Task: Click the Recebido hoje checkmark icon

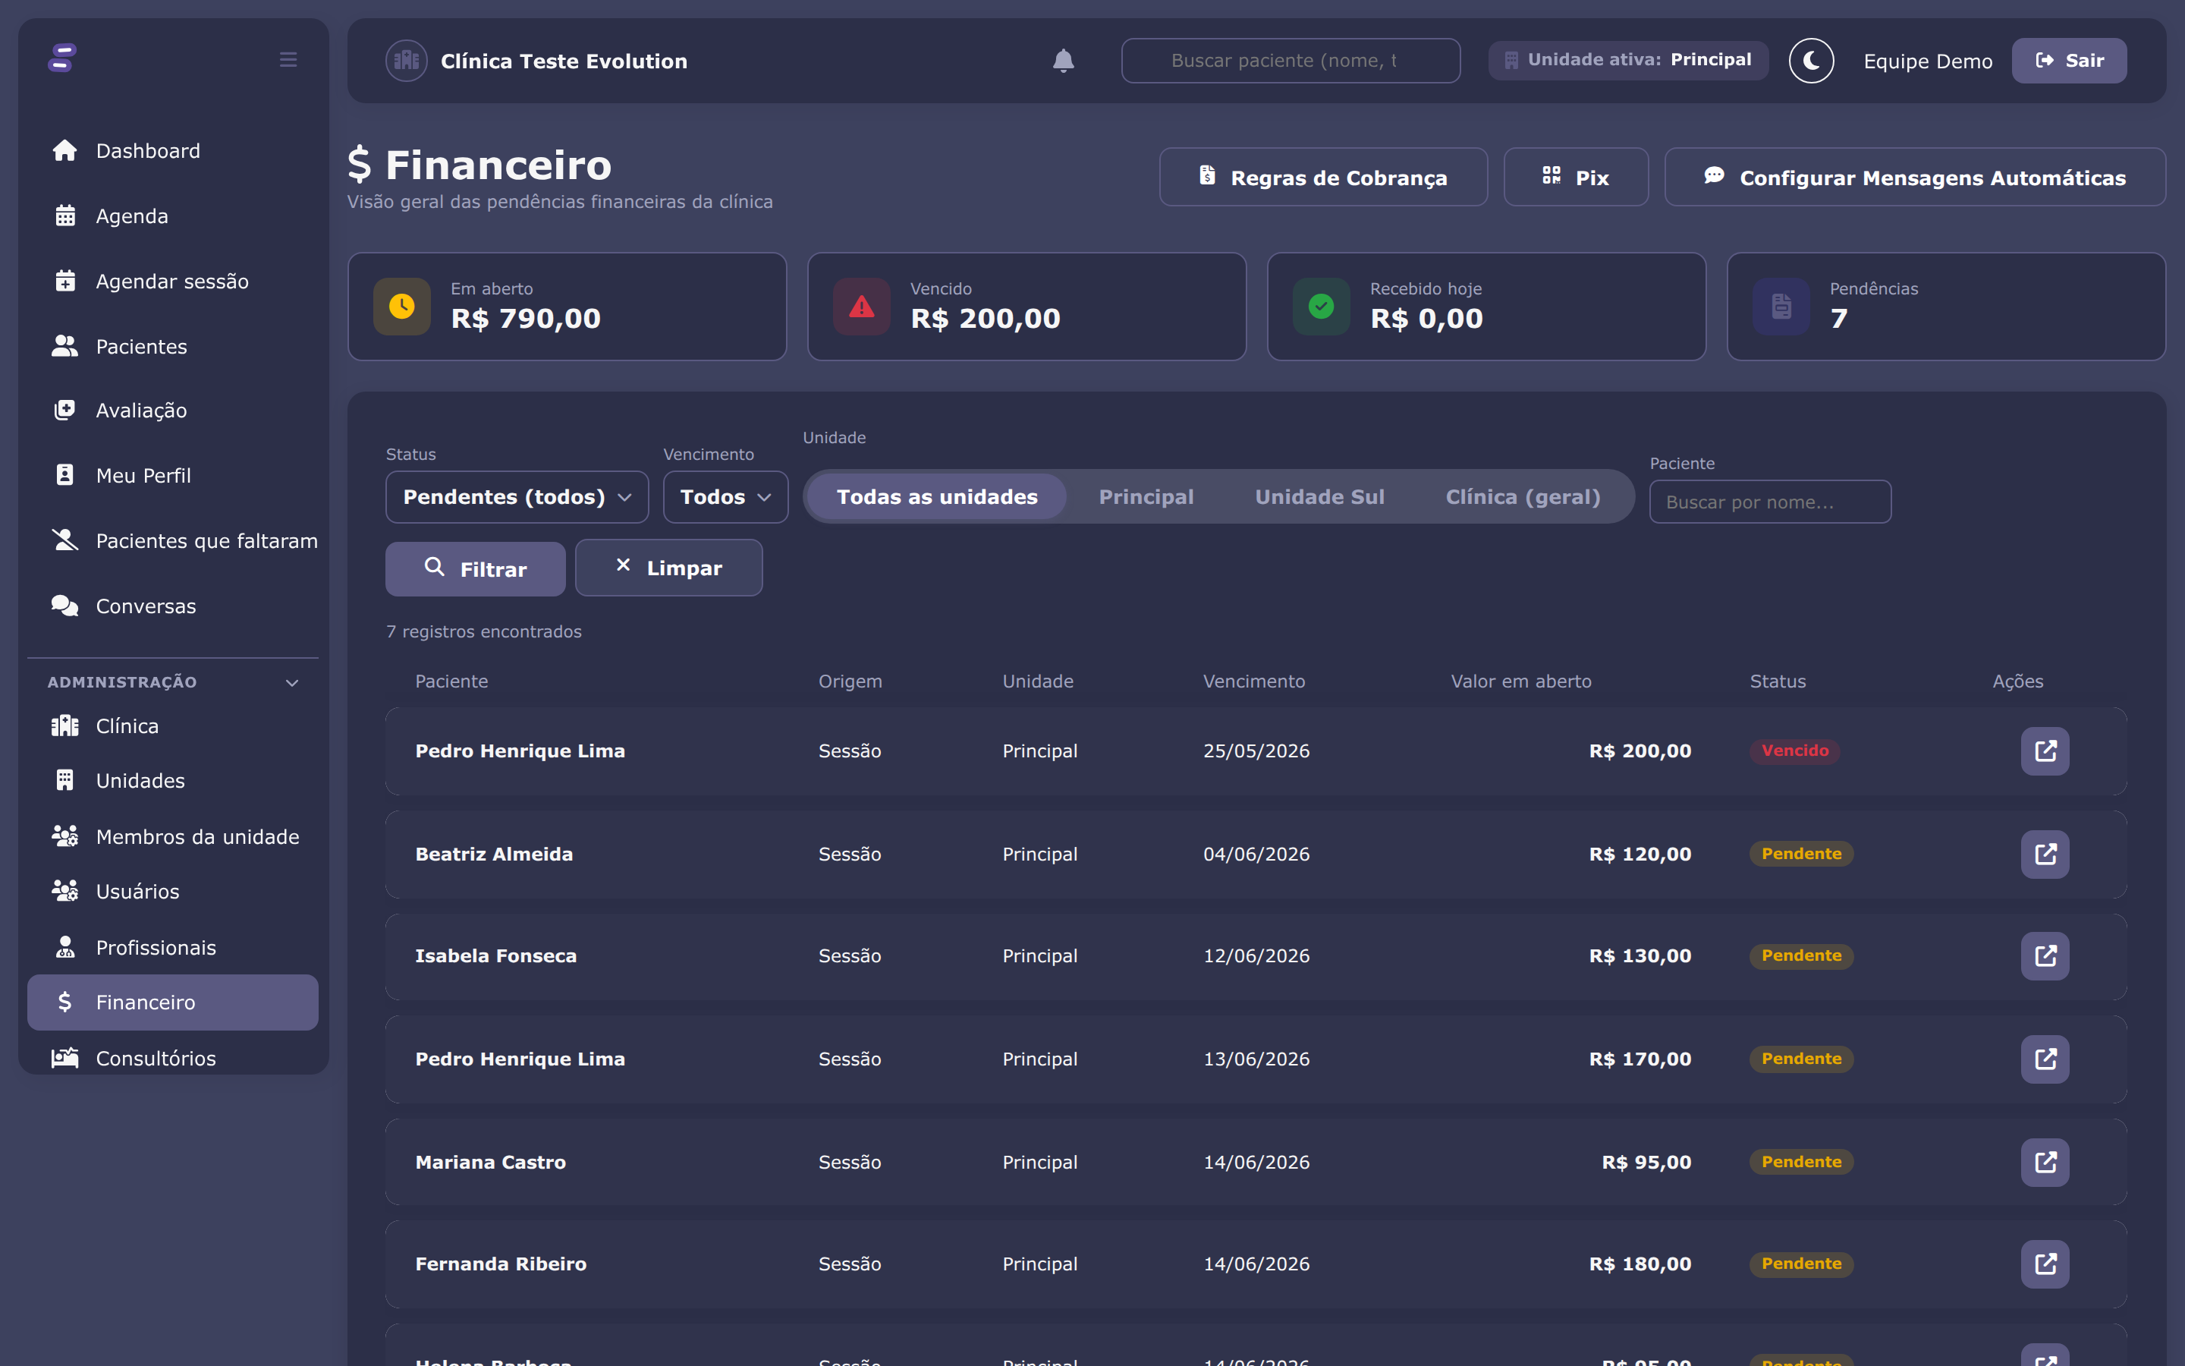Action: 1321,307
